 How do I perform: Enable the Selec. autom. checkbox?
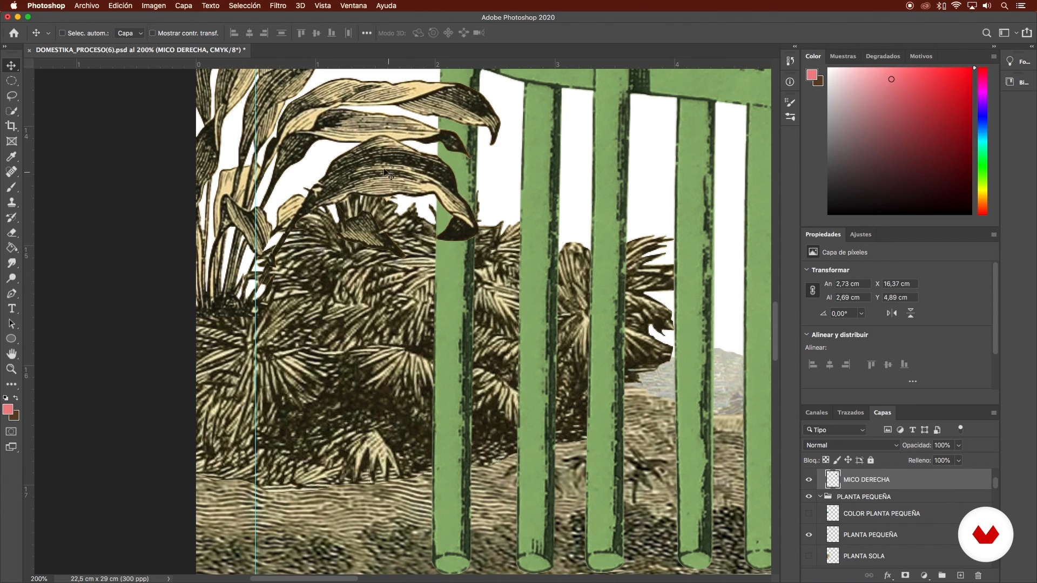(x=62, y=33)
